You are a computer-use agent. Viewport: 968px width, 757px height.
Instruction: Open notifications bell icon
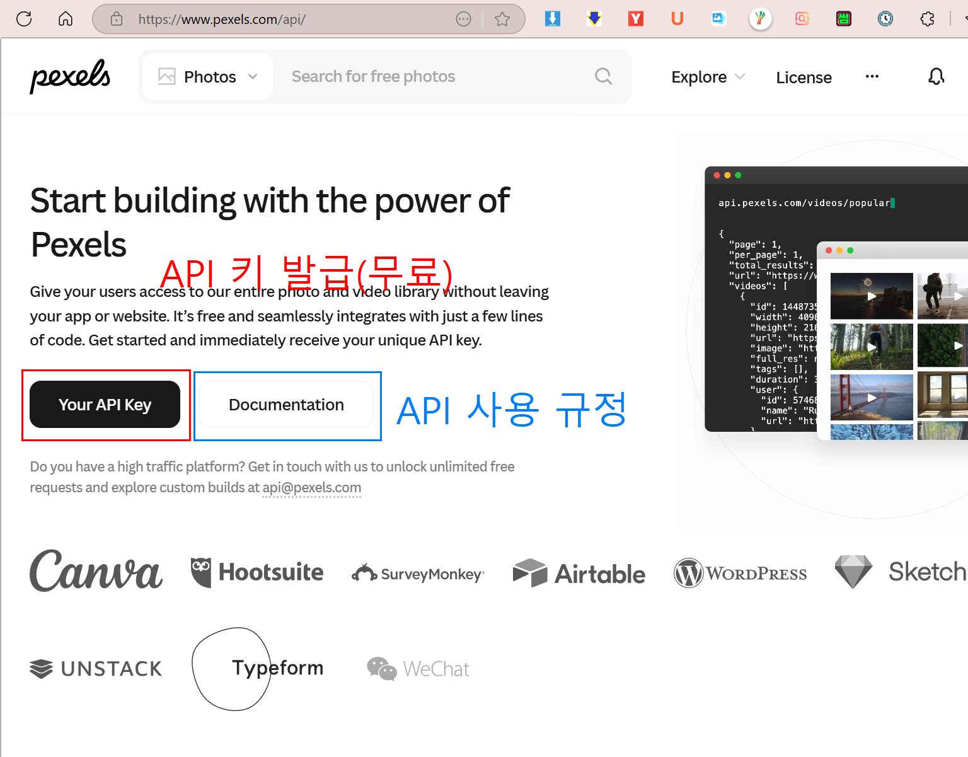click(936, 76)
